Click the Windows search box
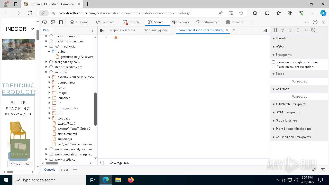This screenshot has height=185, width=329. click(x=49, y=180)
